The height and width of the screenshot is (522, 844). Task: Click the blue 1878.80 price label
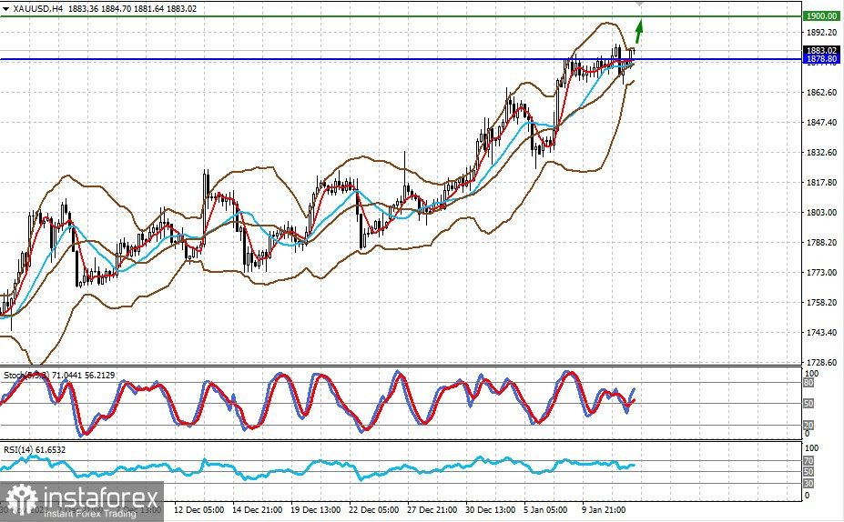tap(821, 58)
